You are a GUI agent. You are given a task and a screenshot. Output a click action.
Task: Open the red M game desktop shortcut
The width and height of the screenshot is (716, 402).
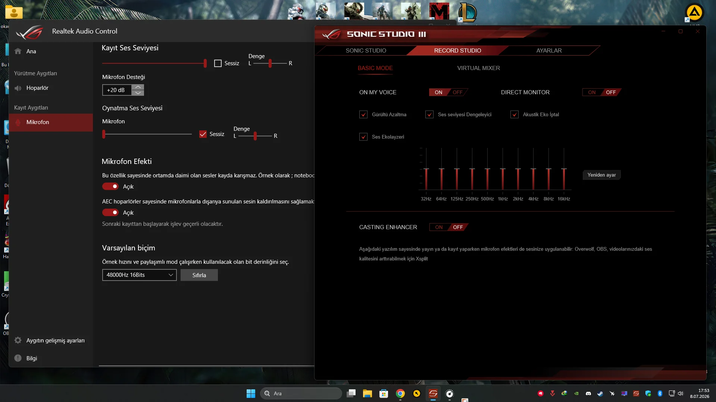[x=439, y=11]
